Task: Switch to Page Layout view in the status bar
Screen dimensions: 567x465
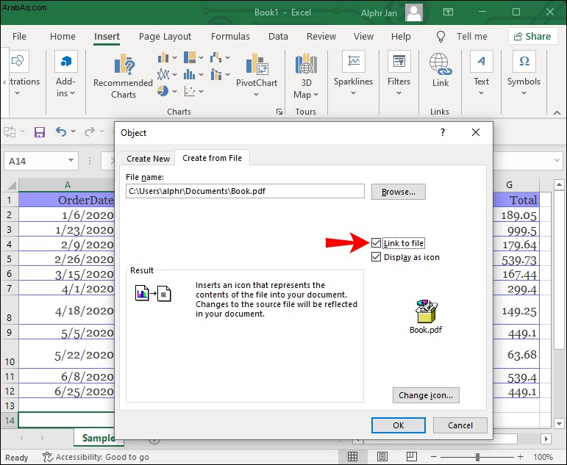Action: point(382,457)
